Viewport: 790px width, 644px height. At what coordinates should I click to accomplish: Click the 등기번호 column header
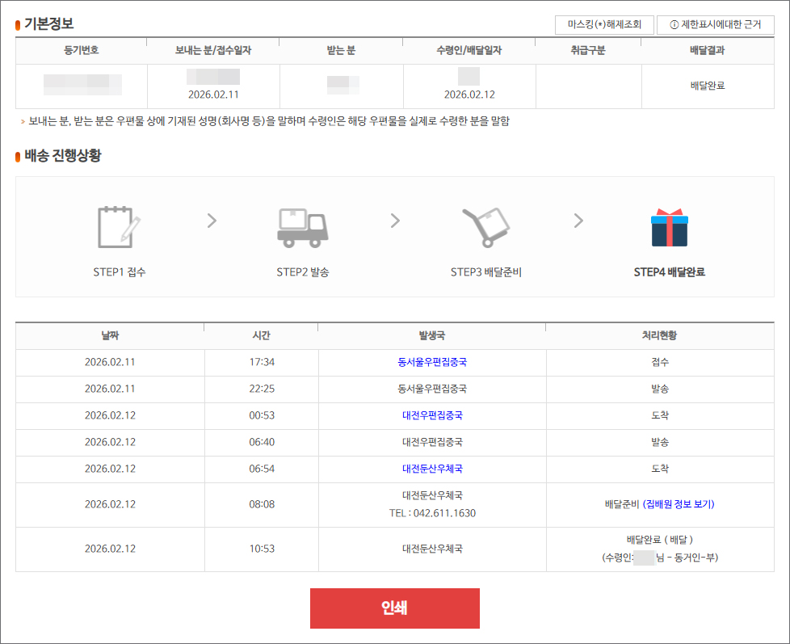coord(82,50)
